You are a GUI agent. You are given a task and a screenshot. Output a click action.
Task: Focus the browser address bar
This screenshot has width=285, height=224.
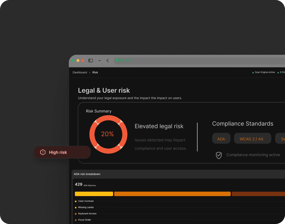coord(199,60)
